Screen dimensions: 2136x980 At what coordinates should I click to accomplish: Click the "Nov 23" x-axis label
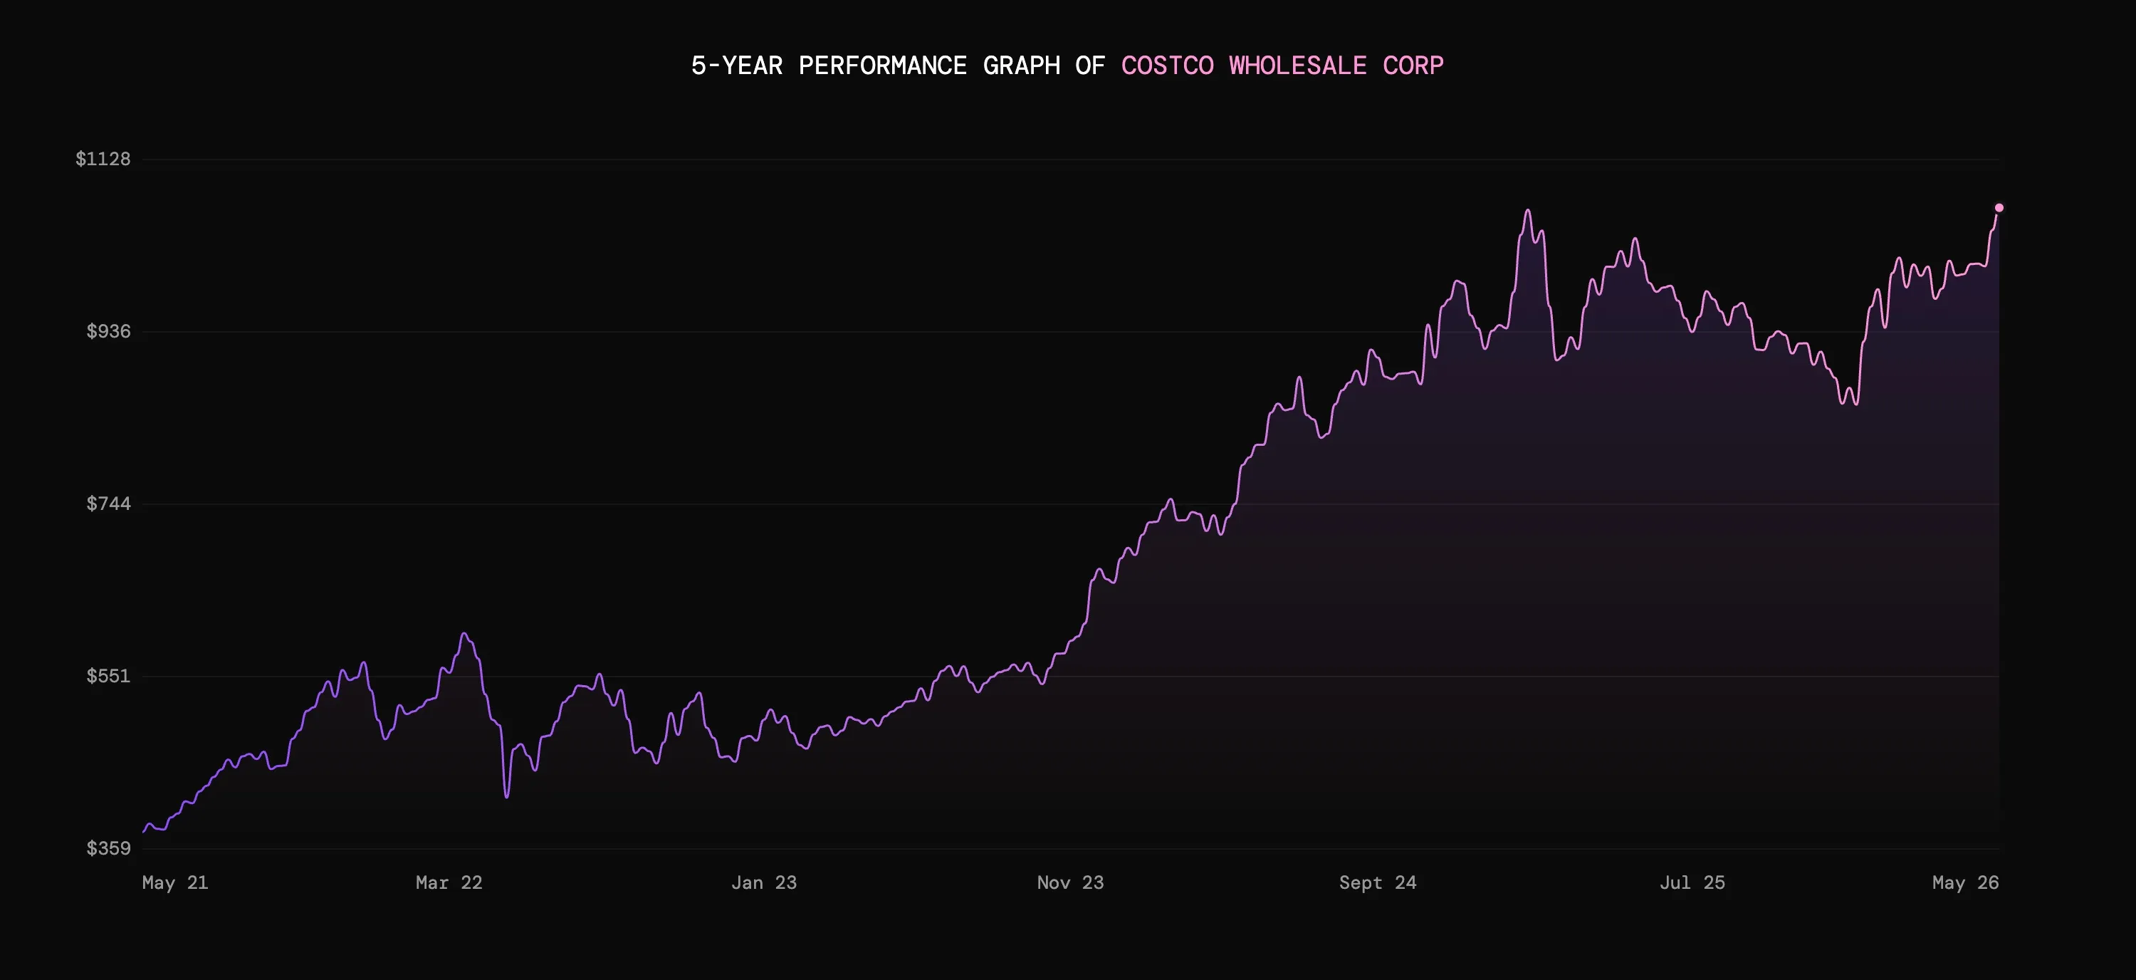point(1070,883)
